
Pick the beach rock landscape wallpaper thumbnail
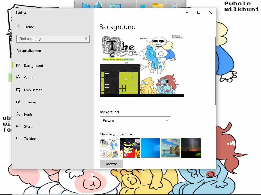click(x=171, y=148)
